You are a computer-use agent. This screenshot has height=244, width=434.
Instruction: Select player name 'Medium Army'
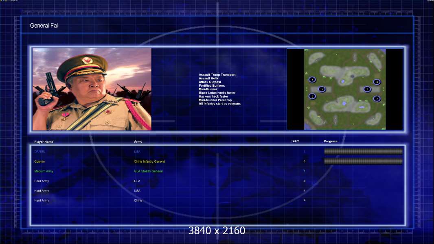click(44, 171)
